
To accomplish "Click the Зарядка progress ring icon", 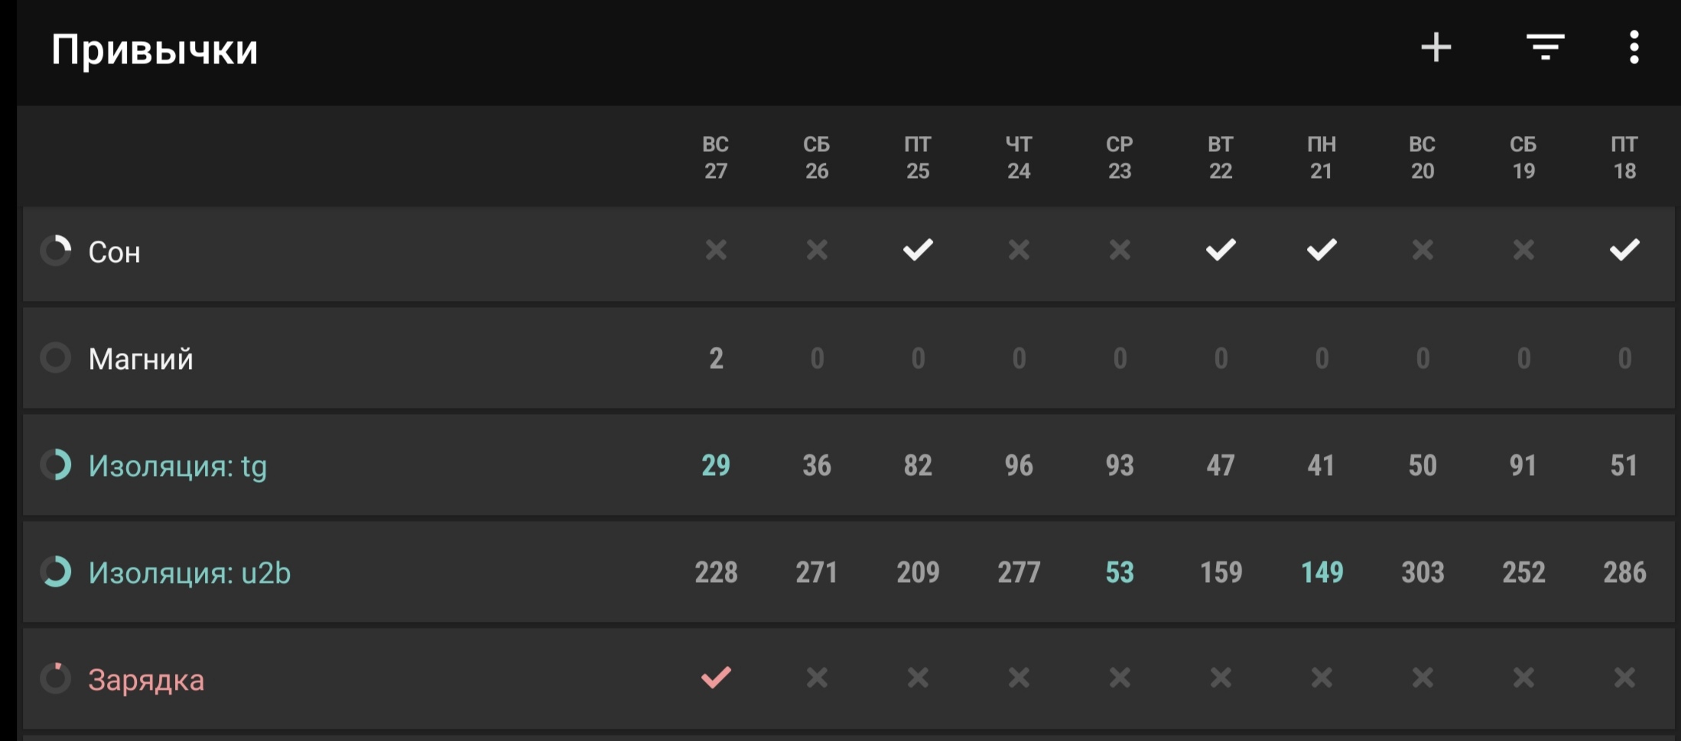I will 56,678.
